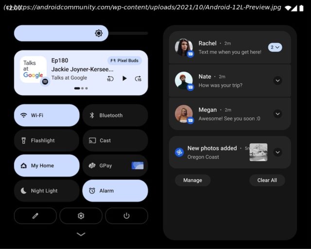Click the 'Ep180' episode title
The height and width of the screenshot is (249, 311).
tap(60, 60)
